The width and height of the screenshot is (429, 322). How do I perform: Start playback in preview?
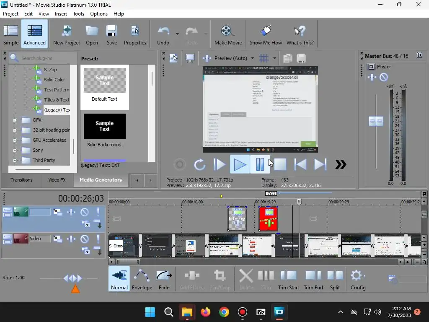[240, 164]
